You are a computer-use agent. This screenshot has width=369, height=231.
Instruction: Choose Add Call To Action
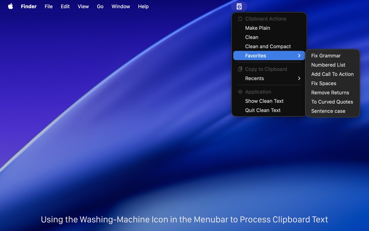click(x=332, y=74)
